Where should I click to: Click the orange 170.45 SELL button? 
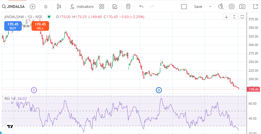[x=40, y=26]
